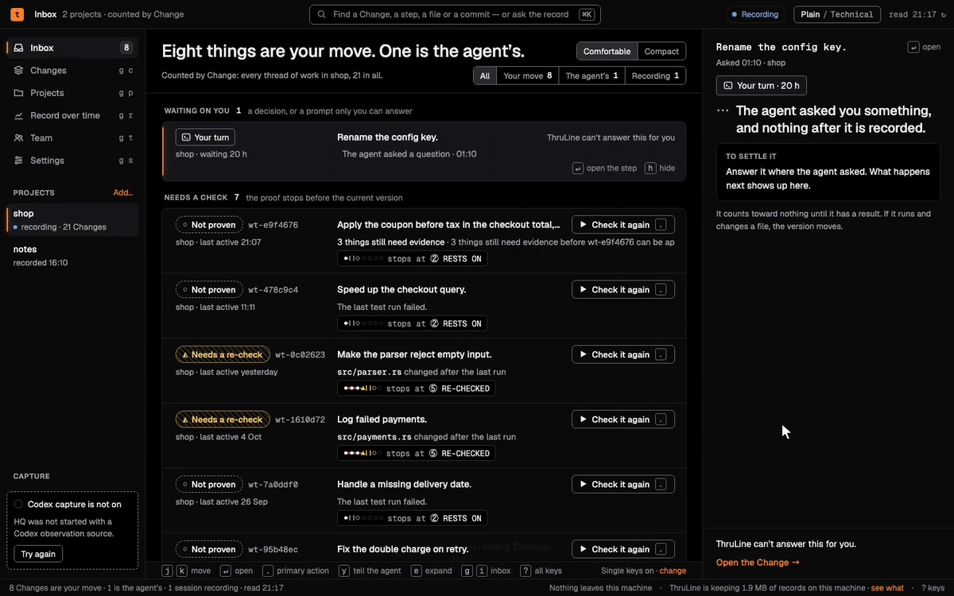Image resolution: width=954 pixels, height=596 pixels.
Task: Click Add... beside Projects heading
Action: click(x=122, y=192)
